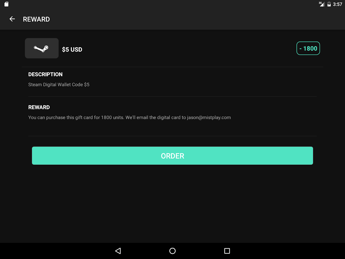Tap the REWARD section heading in the body

39,107
